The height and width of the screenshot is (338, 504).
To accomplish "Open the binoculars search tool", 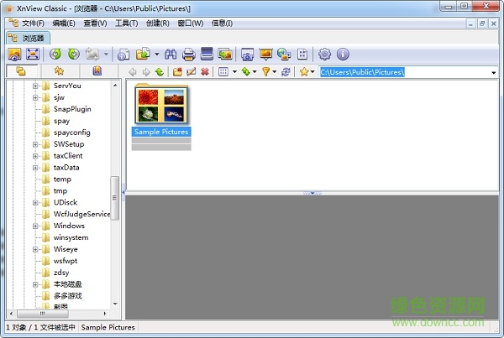I will [171, 54].
